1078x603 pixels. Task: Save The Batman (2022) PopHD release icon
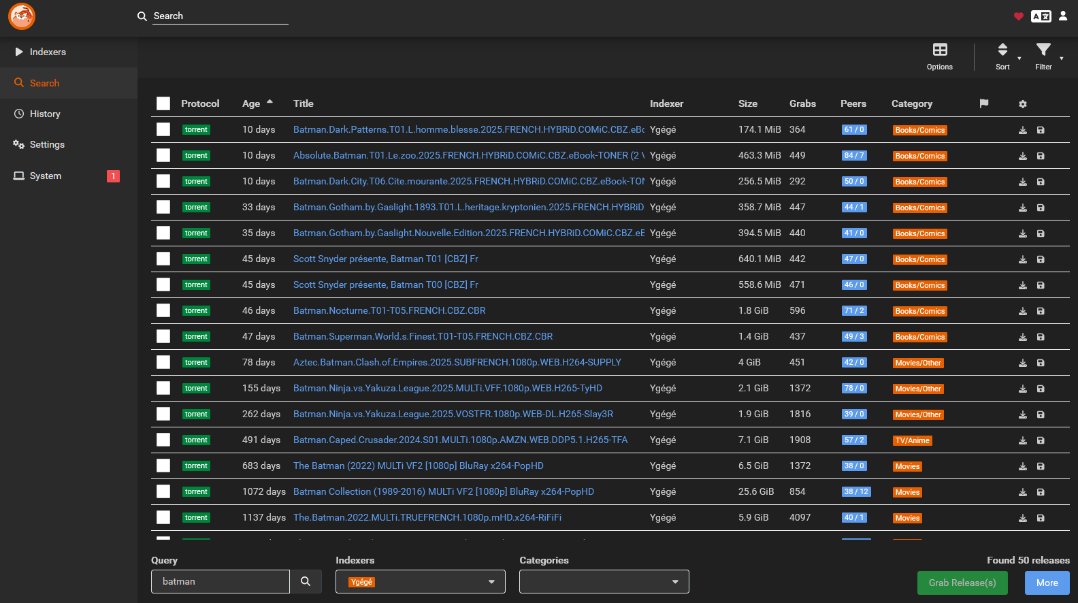click(1040, 466)
